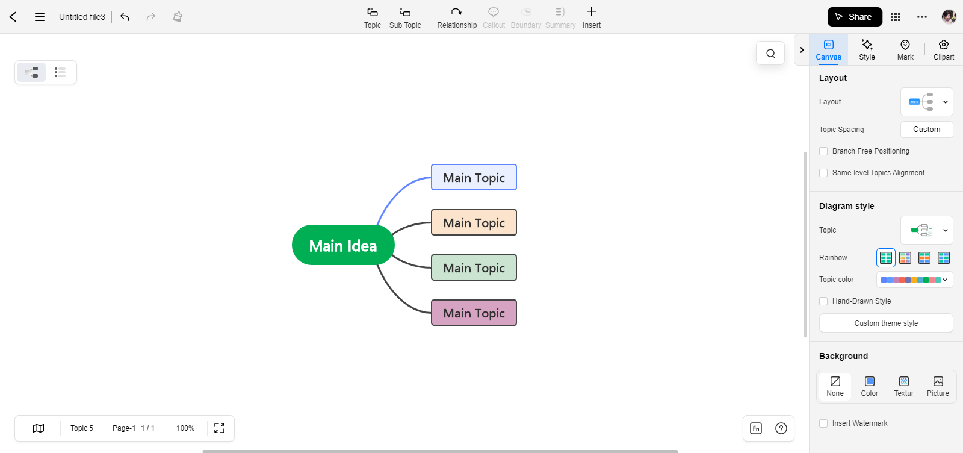Click the Untitled file3 file name
This screenshot has height=453, width=963.
click(x=82, y=17)
